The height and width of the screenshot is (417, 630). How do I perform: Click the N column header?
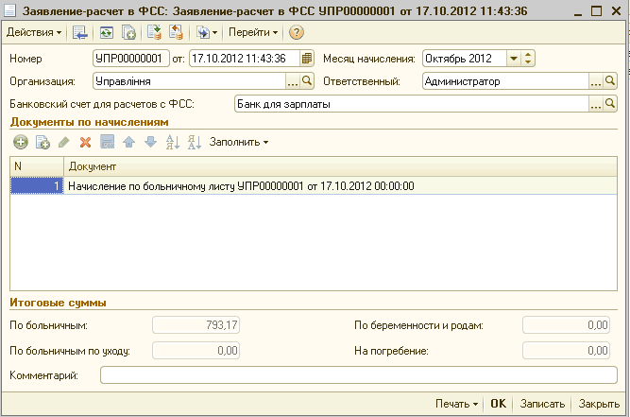pyautogui.click(x=37, y=166)
